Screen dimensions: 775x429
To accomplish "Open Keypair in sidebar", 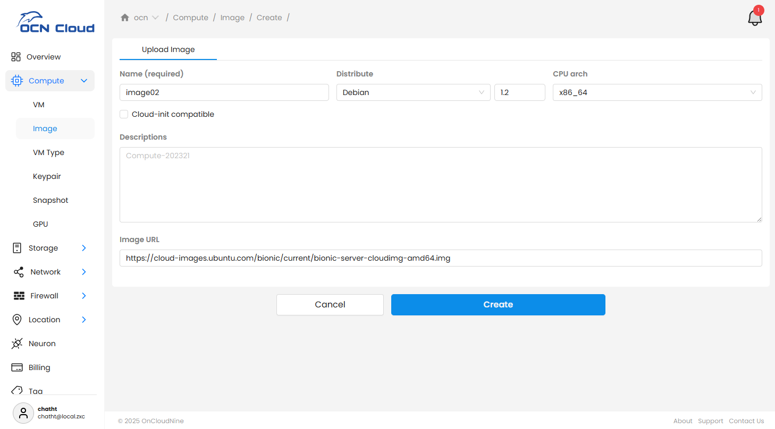I will click(x=47, y=176).
